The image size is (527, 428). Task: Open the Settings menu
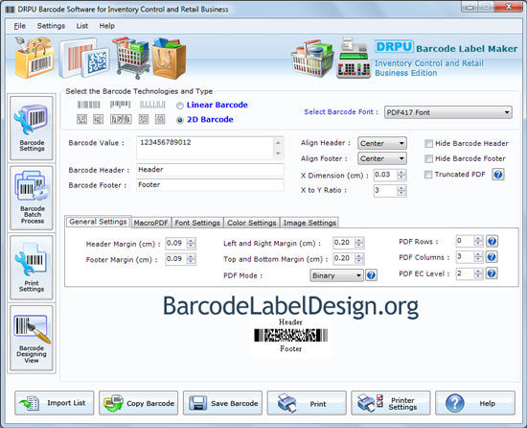point(51,26)
